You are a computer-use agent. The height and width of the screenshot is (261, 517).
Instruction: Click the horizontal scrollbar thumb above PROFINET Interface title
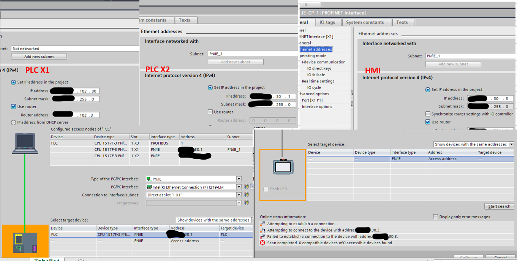click(x=310, y=5)
